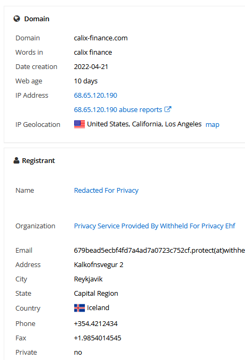Click the United States, California, Los Angeles text
The width and height of the screenshot is (245, 360).
(144, 124)
